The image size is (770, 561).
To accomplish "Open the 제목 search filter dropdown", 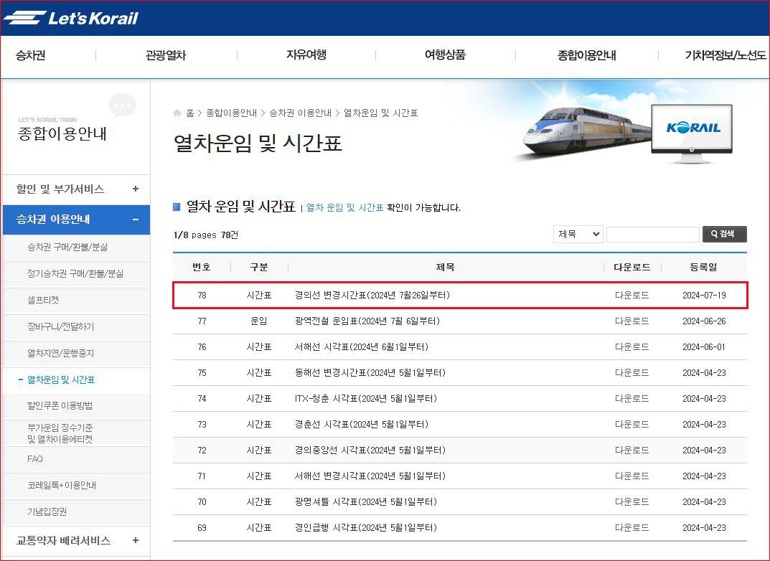I will pyautogui.click(x=578, y=234).
